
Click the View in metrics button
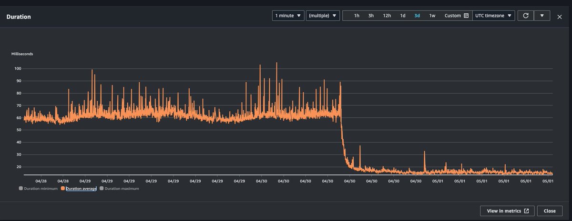[x=507, y=211]
